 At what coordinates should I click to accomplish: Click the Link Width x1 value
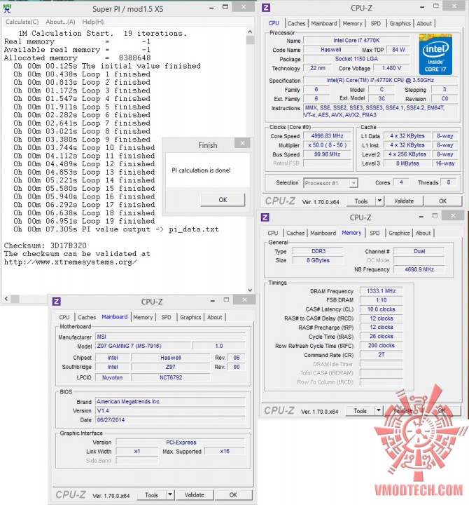tap(137, 452)
